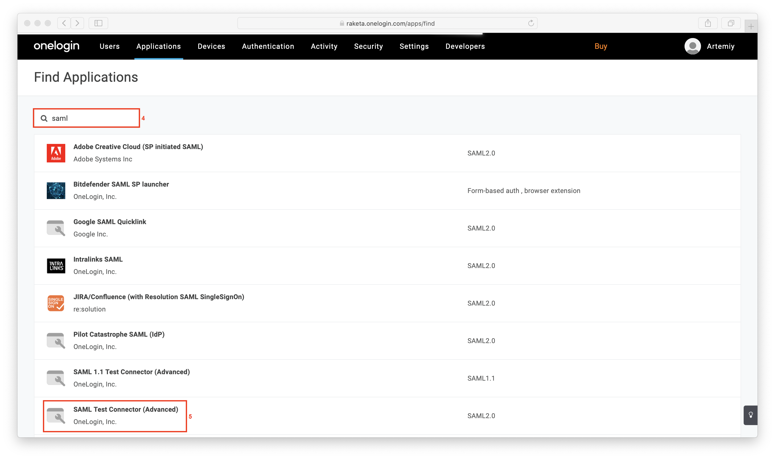Click the Adobe Creative Cloud app icon
Screen dimensions: 775x459
tap(56, 153)
